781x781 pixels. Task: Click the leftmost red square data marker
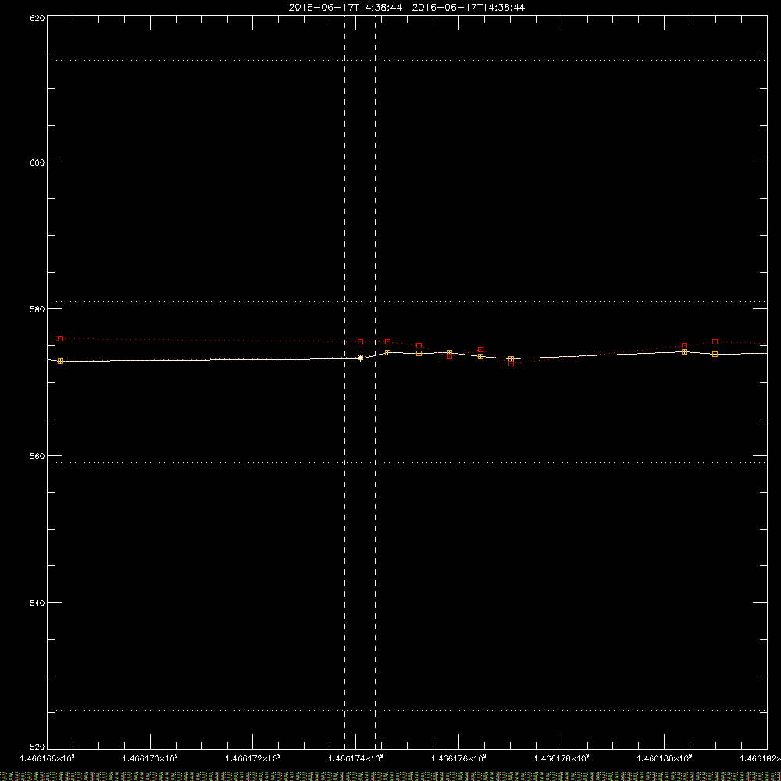coord(61,339)
